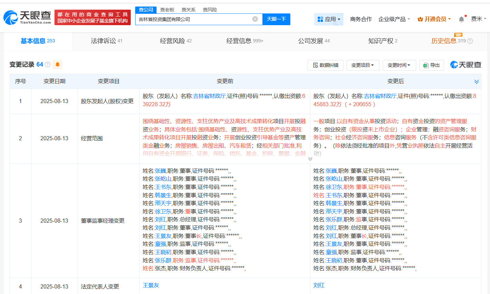The height and width of the screenshot is (294, 490).
Task: Click the Excel icon on the 导出 button
Action: [426, 65]
